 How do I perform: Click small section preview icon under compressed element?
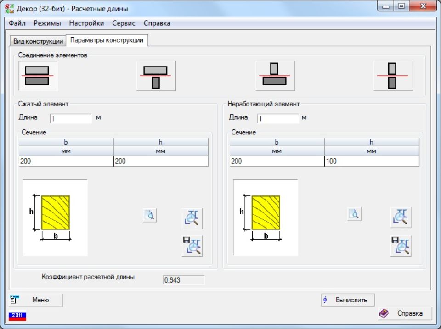pyautogui.click(x=150, y=215)
